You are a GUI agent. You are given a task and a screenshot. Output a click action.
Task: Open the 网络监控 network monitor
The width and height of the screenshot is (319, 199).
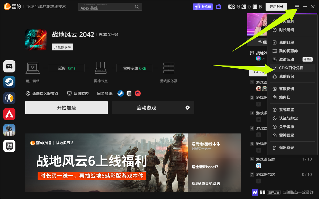[x=77, y=93]
